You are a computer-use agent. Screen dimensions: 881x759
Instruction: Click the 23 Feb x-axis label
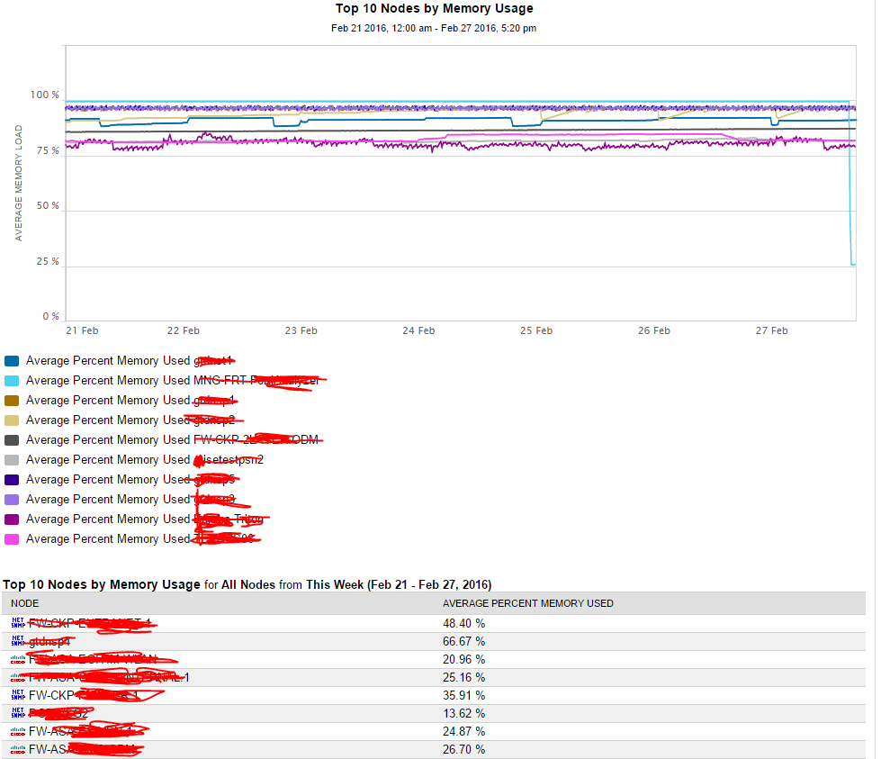click(301, 330)
